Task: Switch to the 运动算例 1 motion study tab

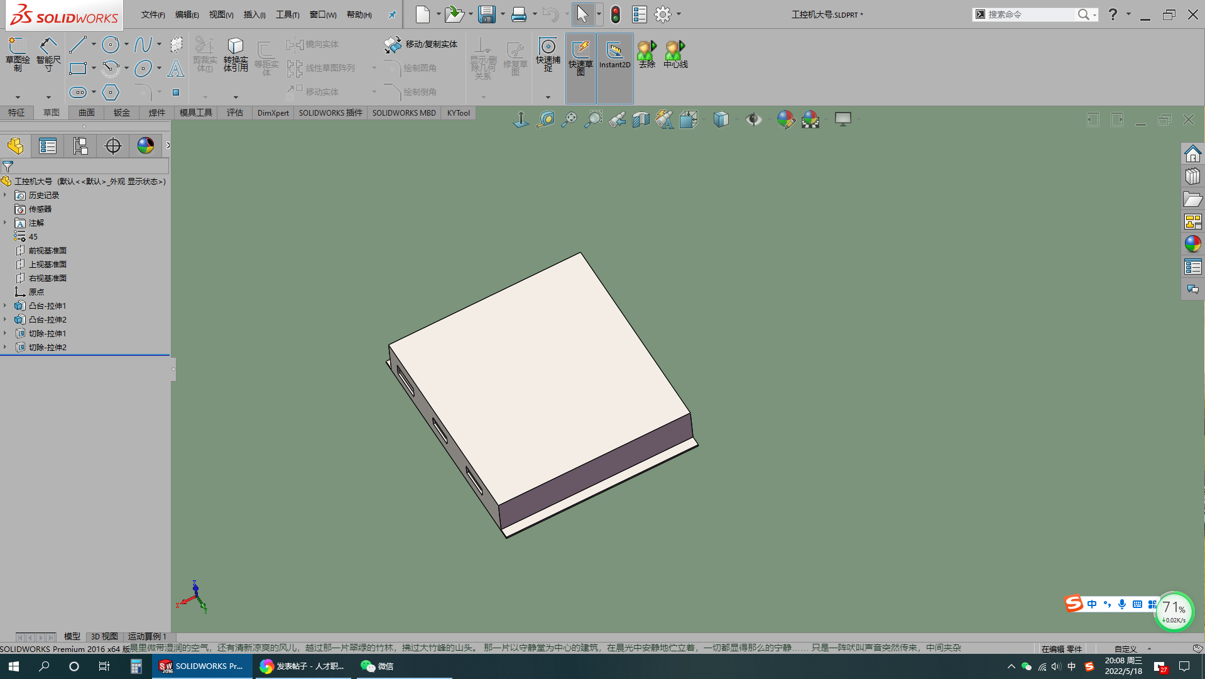Action: click(x=148, y=636)
